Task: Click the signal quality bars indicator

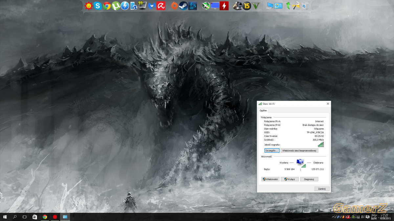Action: (x=321, y=144)
